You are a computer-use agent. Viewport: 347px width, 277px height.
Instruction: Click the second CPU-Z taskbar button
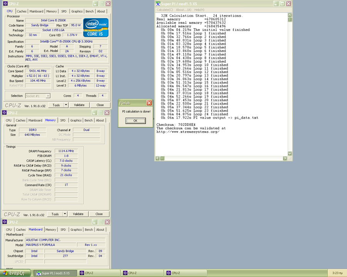point(142,273)
